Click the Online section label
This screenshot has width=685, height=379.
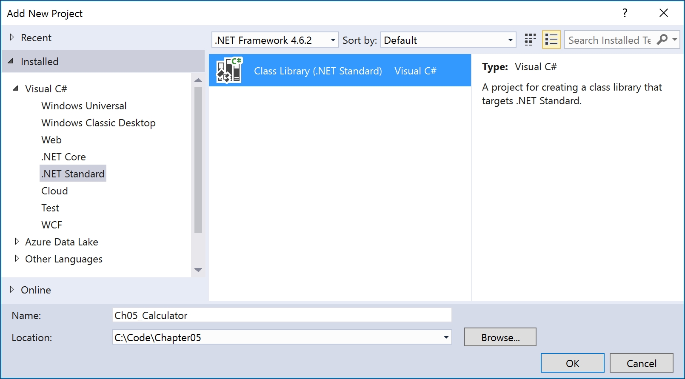36,290
